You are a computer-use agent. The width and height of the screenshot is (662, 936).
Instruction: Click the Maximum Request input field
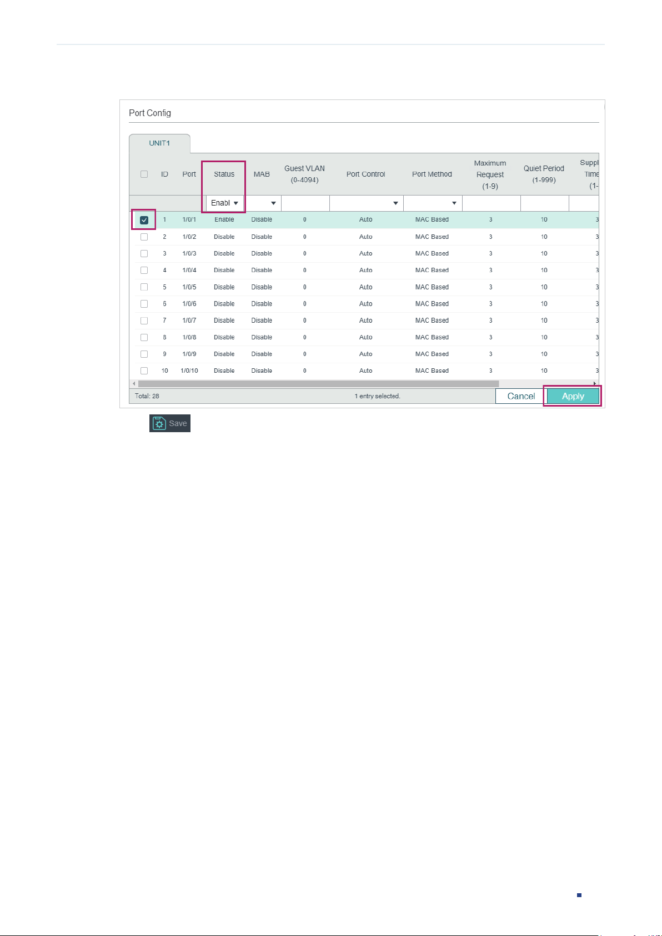492,203
